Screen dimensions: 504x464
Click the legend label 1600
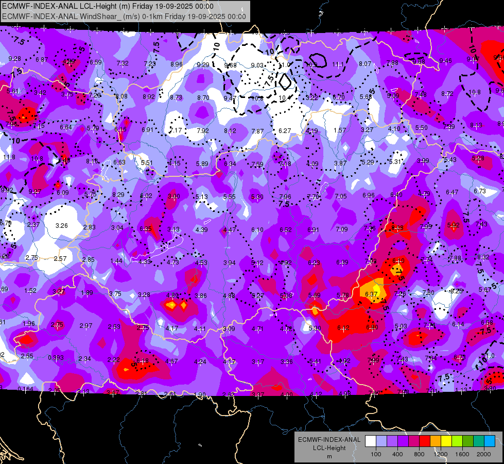(x=462, y=454)
